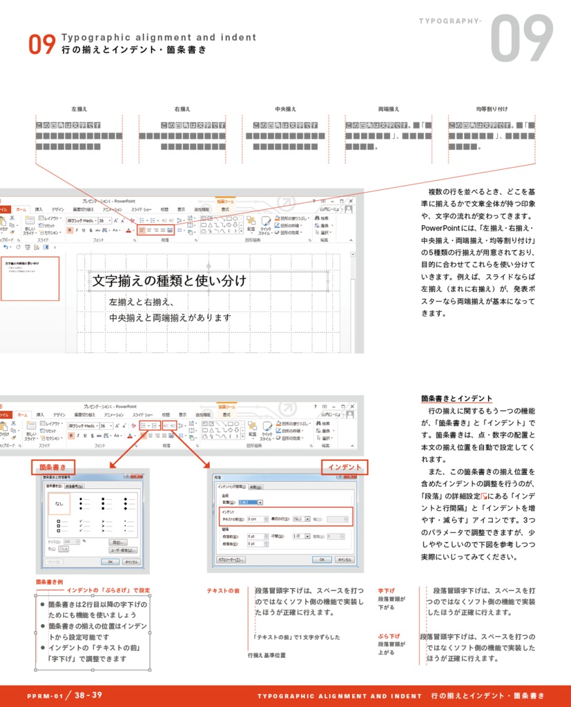
Task: Apply justified alignment (両端揃え) to the text
Action: 162,230
